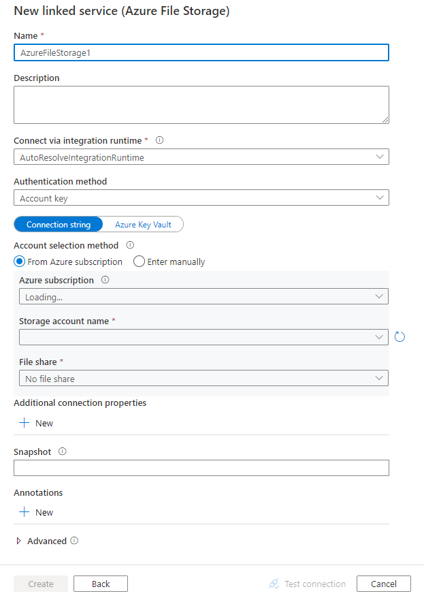The image size is (424, 600).
Task: Refresh the storage account name list
Action: (x=400, y=336)
